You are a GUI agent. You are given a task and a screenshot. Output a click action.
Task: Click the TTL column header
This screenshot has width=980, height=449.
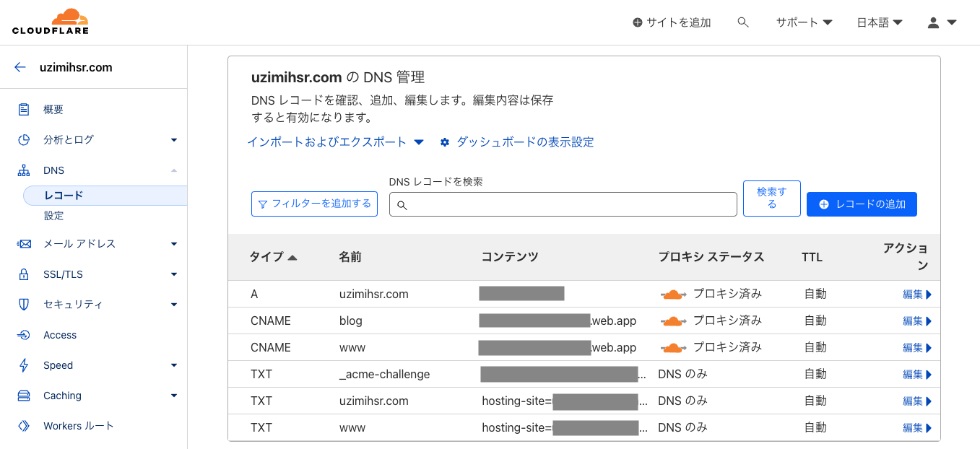pos(812,257)
